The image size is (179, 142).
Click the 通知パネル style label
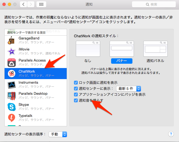pos(155,61)
